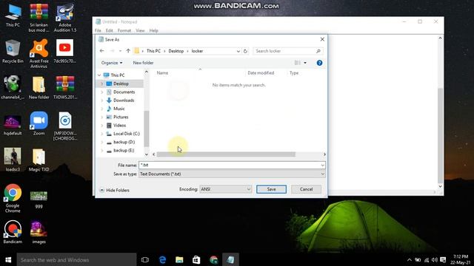Select backup (D:) in the navigation tree
The width and height of the screenshot is (474, 266).
[124, 142]
